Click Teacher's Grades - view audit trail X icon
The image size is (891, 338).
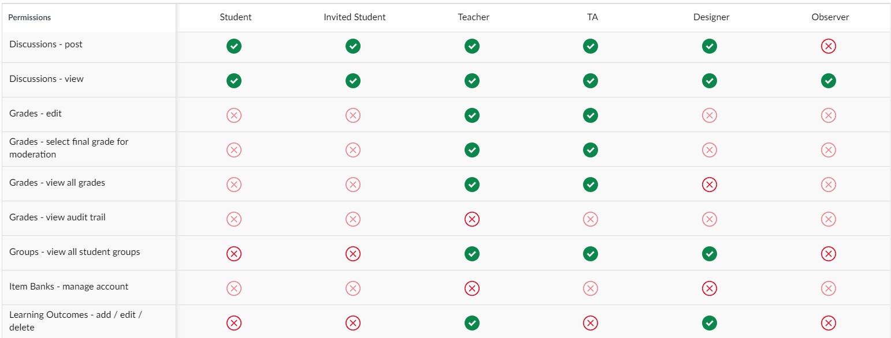pos(472,219)
